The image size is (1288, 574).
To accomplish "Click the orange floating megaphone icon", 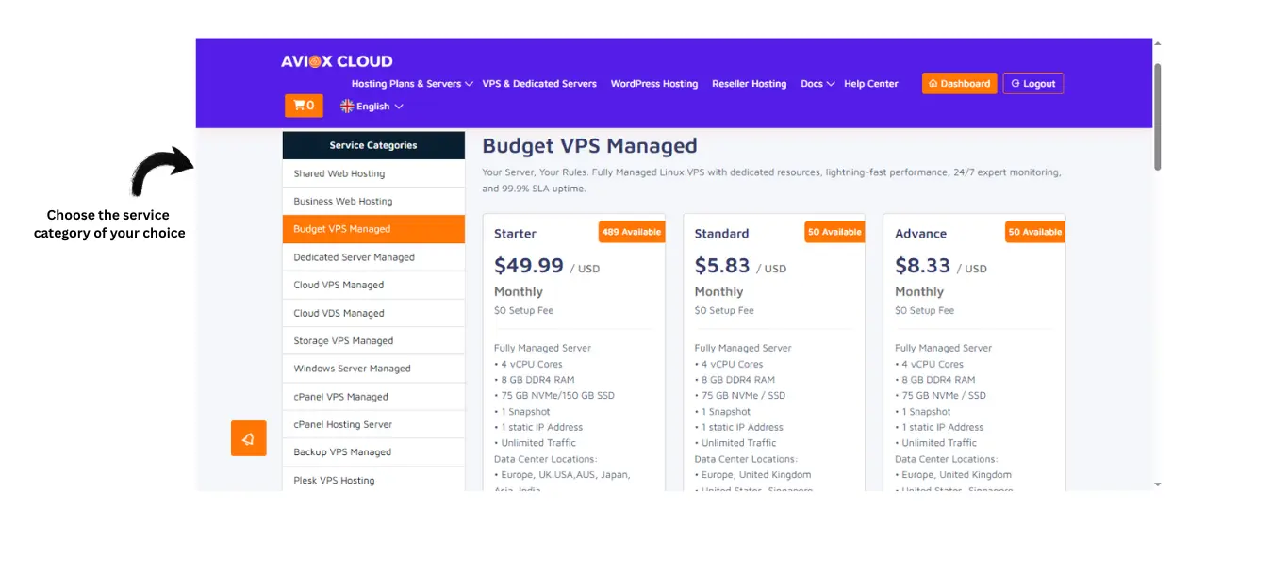I will tap(248, 438).
